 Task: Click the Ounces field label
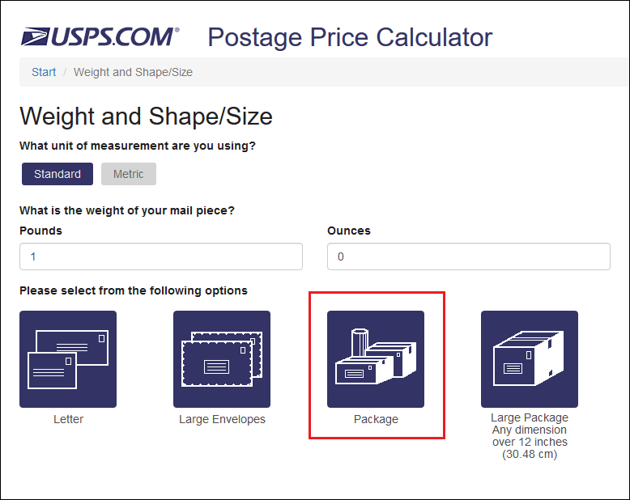349,231
